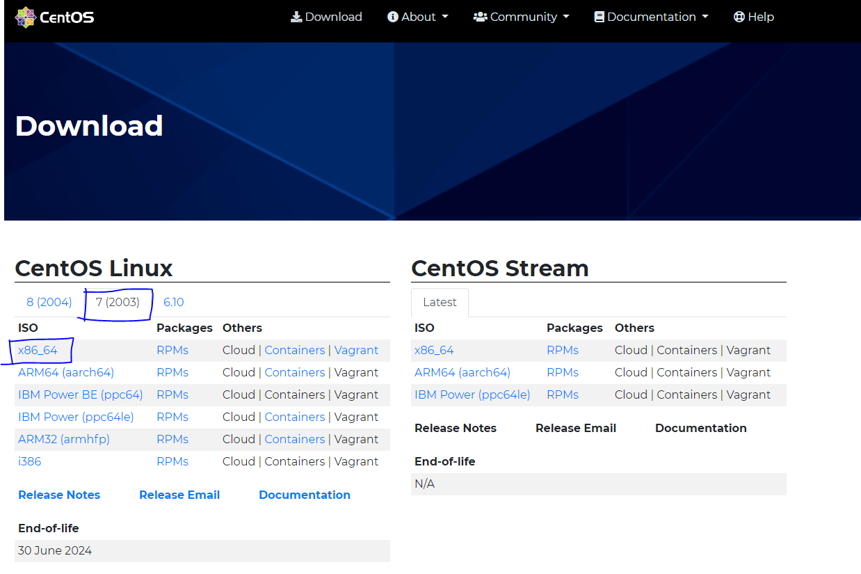Open Containers in the IBM Power BE row

coord(295,394)
